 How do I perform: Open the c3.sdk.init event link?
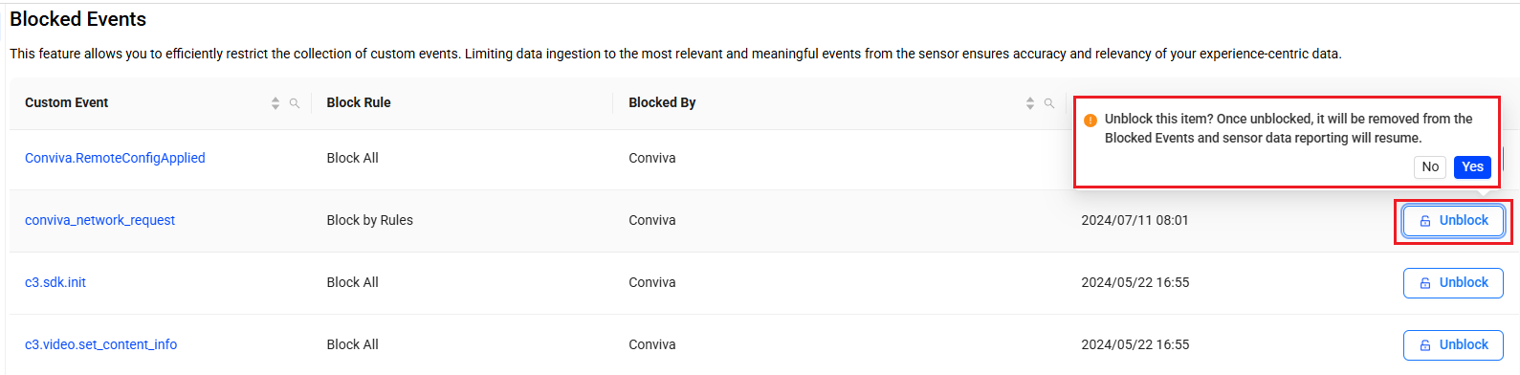[x=55, y=282]
